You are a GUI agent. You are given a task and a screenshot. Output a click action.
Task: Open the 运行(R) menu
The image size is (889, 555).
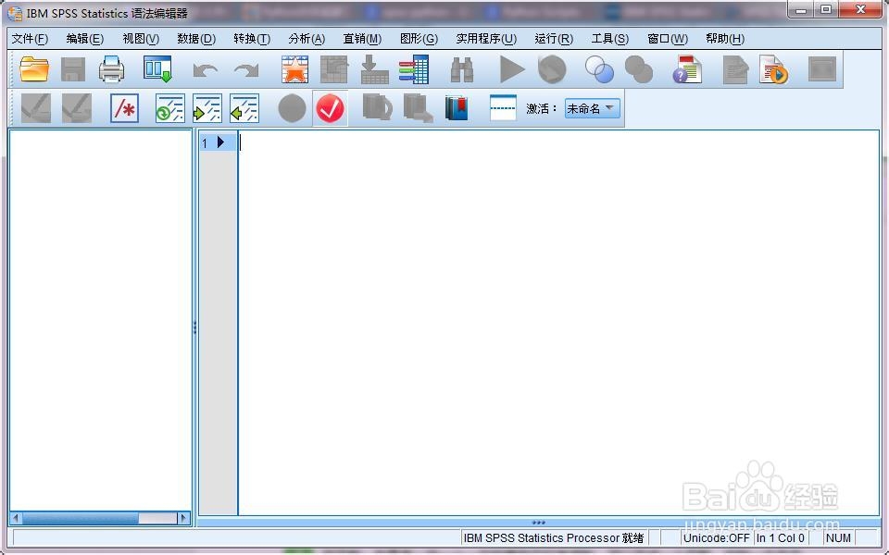tap(554, 39)
